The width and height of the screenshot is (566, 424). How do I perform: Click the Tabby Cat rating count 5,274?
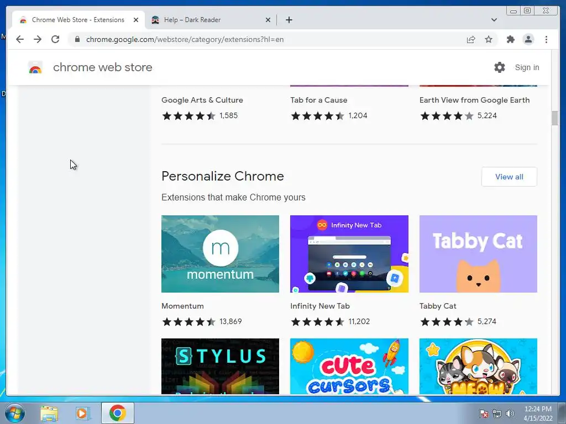(x=487, y=321)
